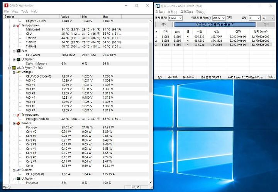
Task: Open the HWMonitor View menu
Action: coord(15,12)
